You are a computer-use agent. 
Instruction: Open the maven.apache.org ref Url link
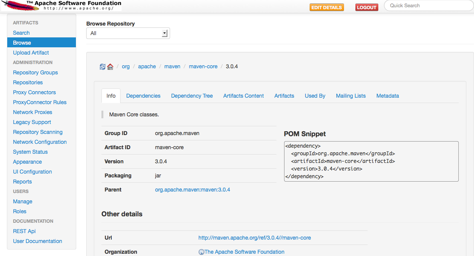[255, 238]
